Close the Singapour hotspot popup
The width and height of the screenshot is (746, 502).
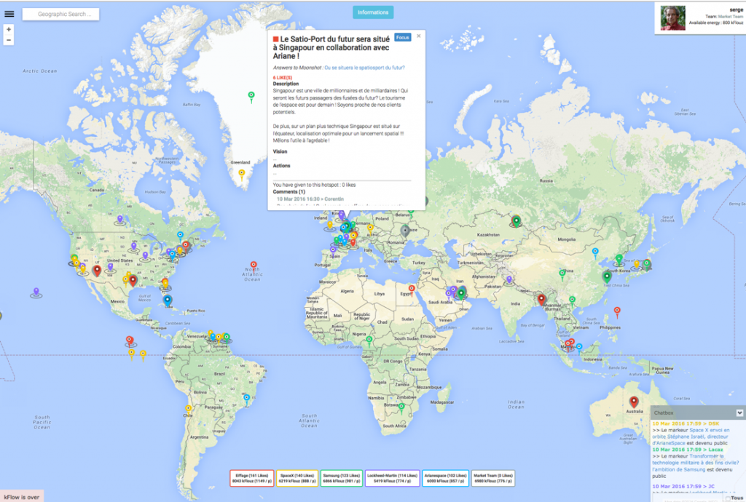click(x=419, y=36)
